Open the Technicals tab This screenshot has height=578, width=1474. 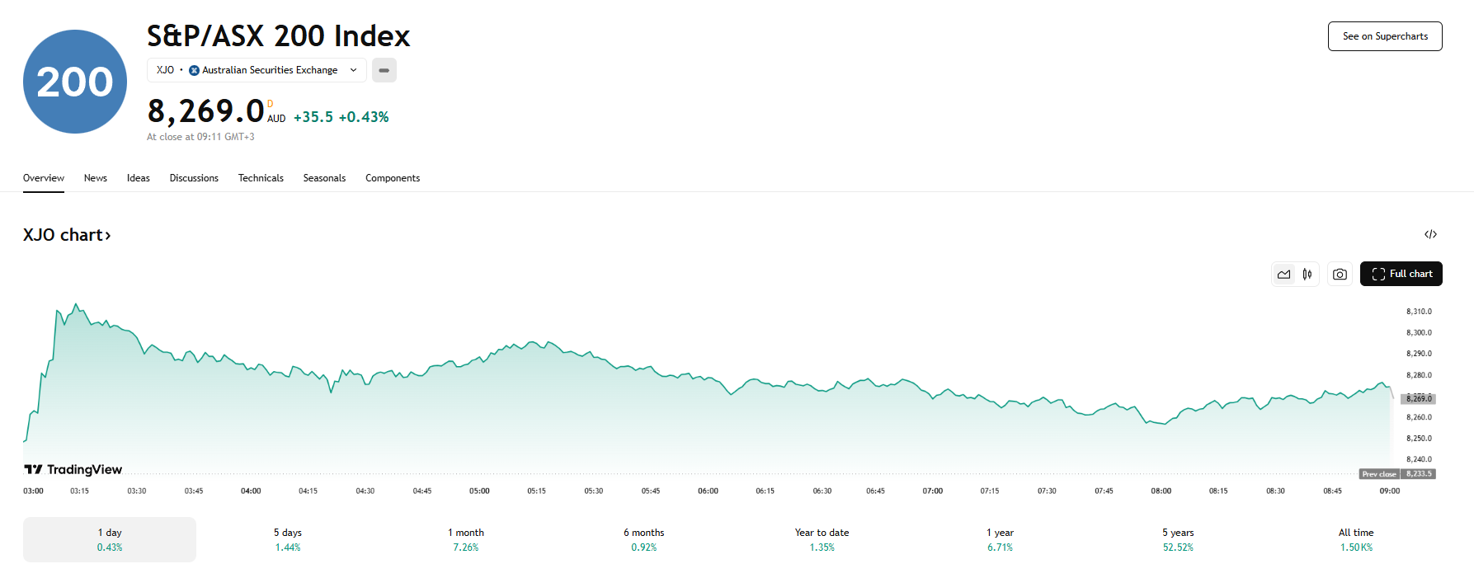[261, 177]
